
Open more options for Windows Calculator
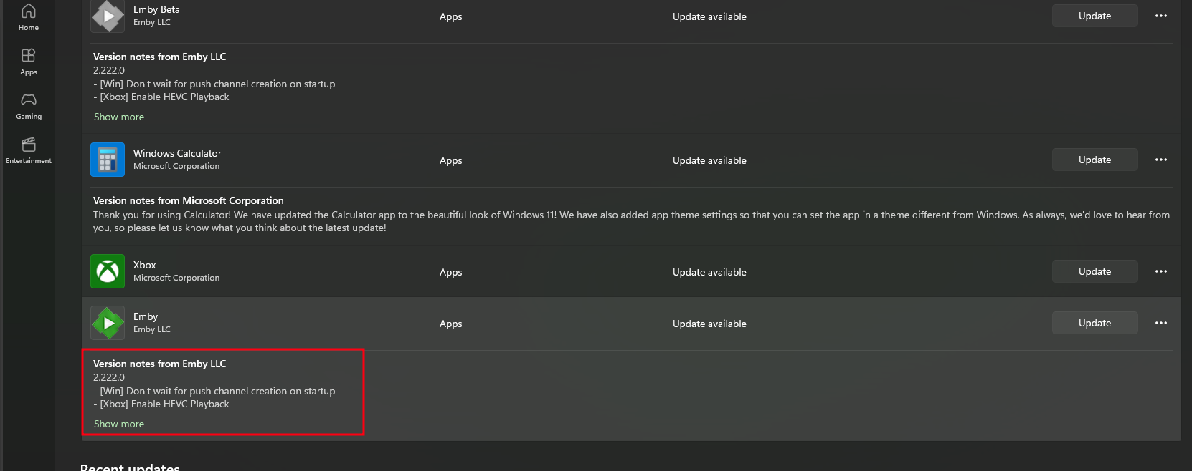tap(1161, 160)
